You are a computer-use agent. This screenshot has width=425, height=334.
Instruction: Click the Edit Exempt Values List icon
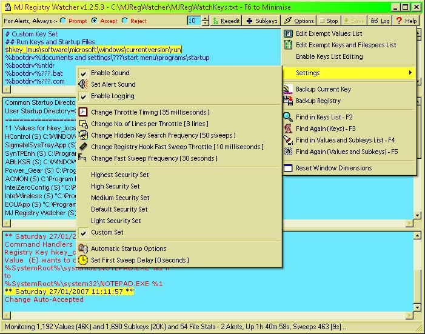coord(288,33)
